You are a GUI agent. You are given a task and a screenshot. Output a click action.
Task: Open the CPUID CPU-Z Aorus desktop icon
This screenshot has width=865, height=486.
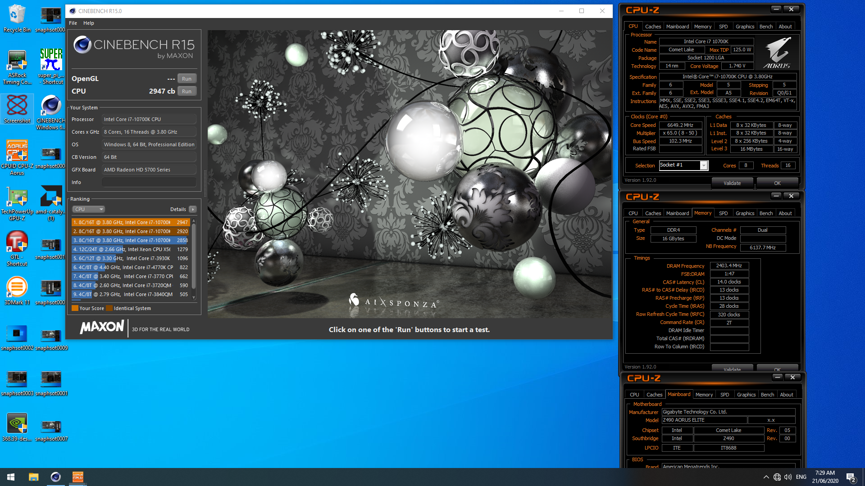point(17,157)
